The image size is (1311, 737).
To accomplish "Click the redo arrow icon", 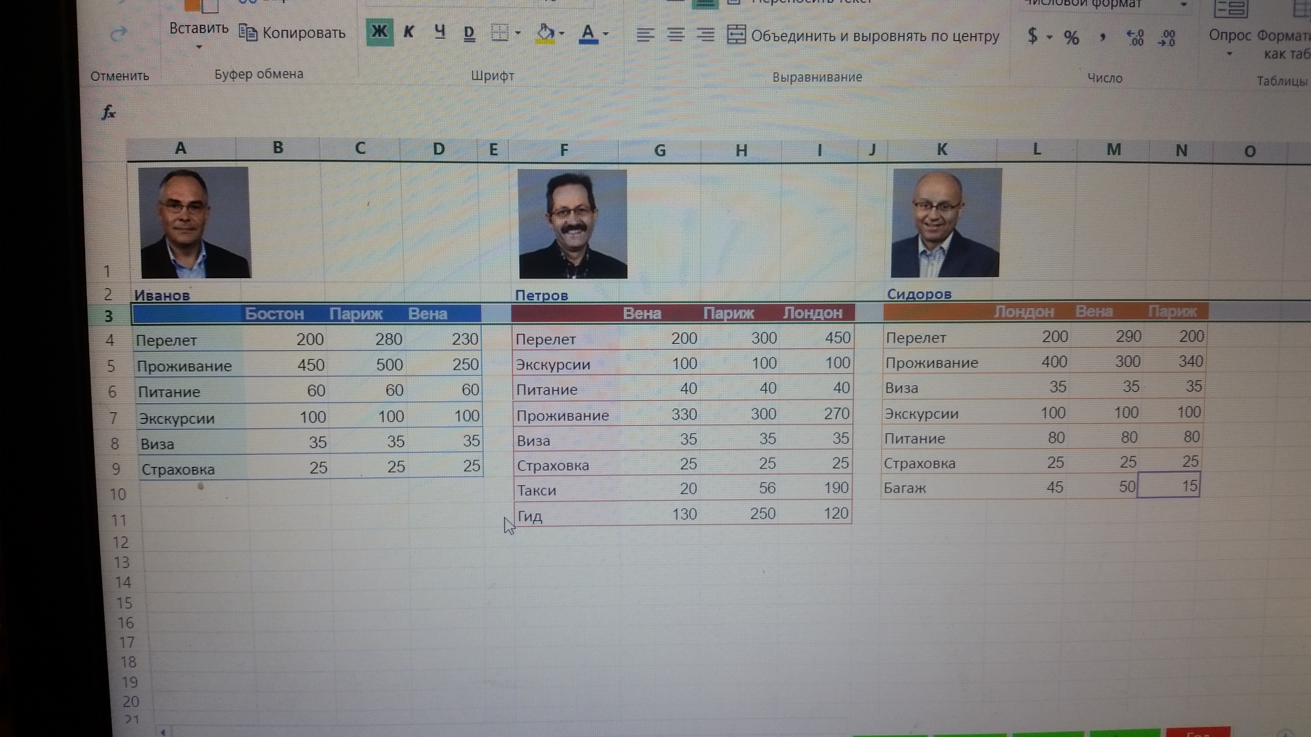I will (x=118, y=35).
